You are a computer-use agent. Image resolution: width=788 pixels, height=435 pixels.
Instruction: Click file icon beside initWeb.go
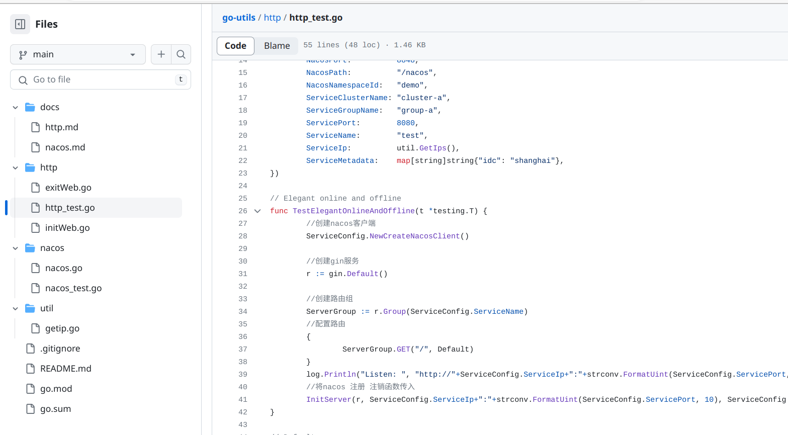[35, 228]
